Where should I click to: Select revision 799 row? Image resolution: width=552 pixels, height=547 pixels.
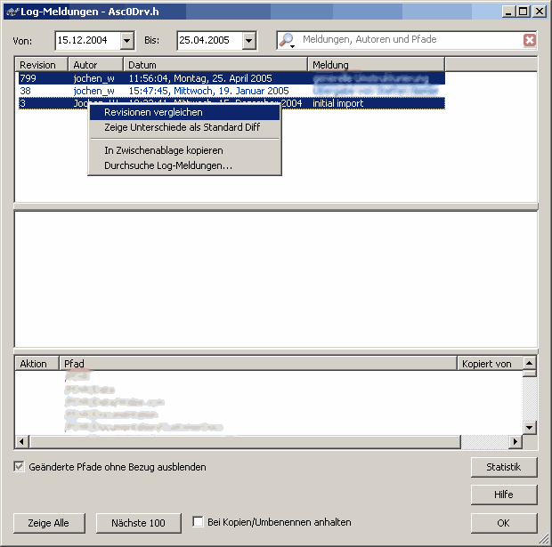(231, 78)
